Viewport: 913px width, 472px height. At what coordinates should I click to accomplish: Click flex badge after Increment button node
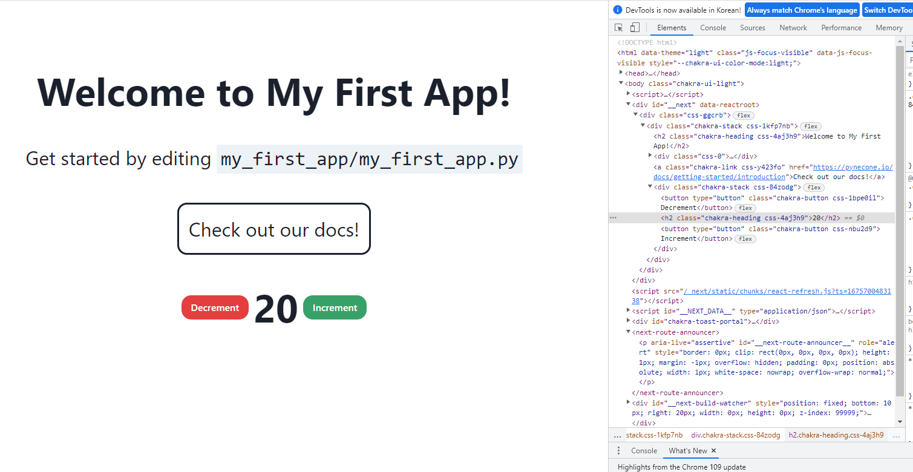(745, 239)
